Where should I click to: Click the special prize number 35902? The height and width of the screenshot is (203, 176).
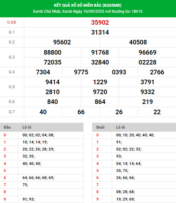click(x=100, y=23)
